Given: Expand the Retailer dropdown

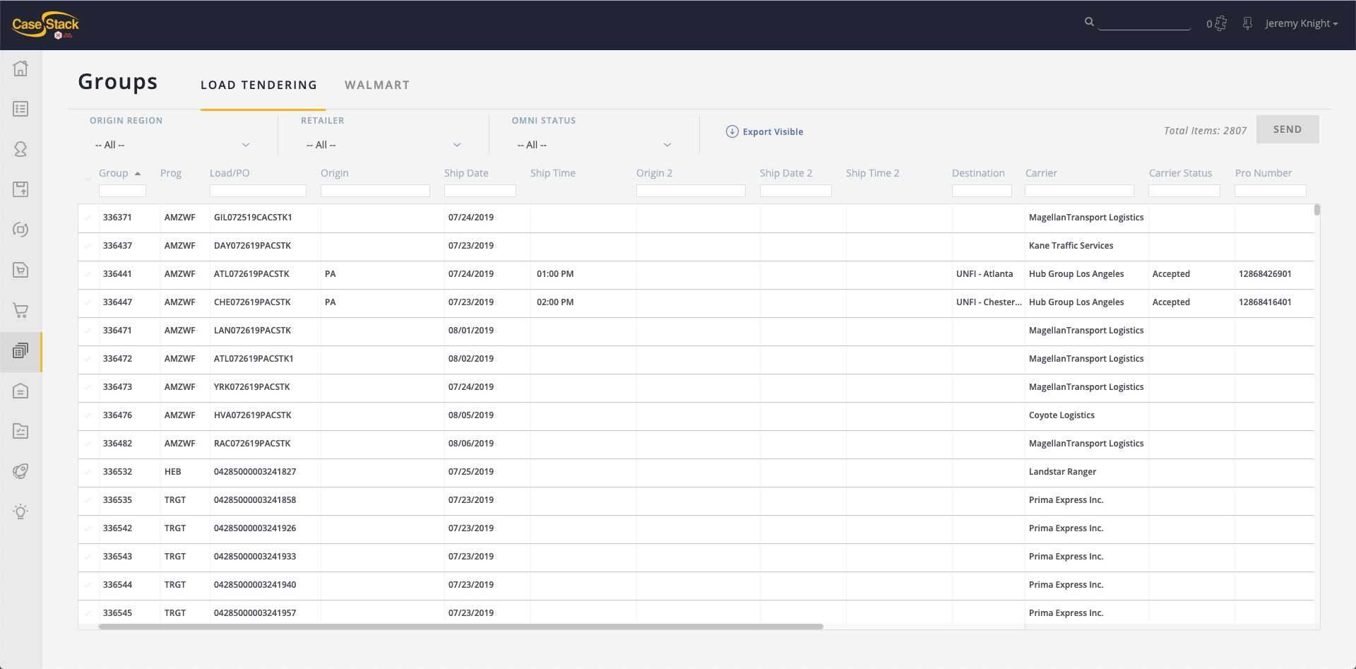Looking at the screenshot, I should (383, 145).
